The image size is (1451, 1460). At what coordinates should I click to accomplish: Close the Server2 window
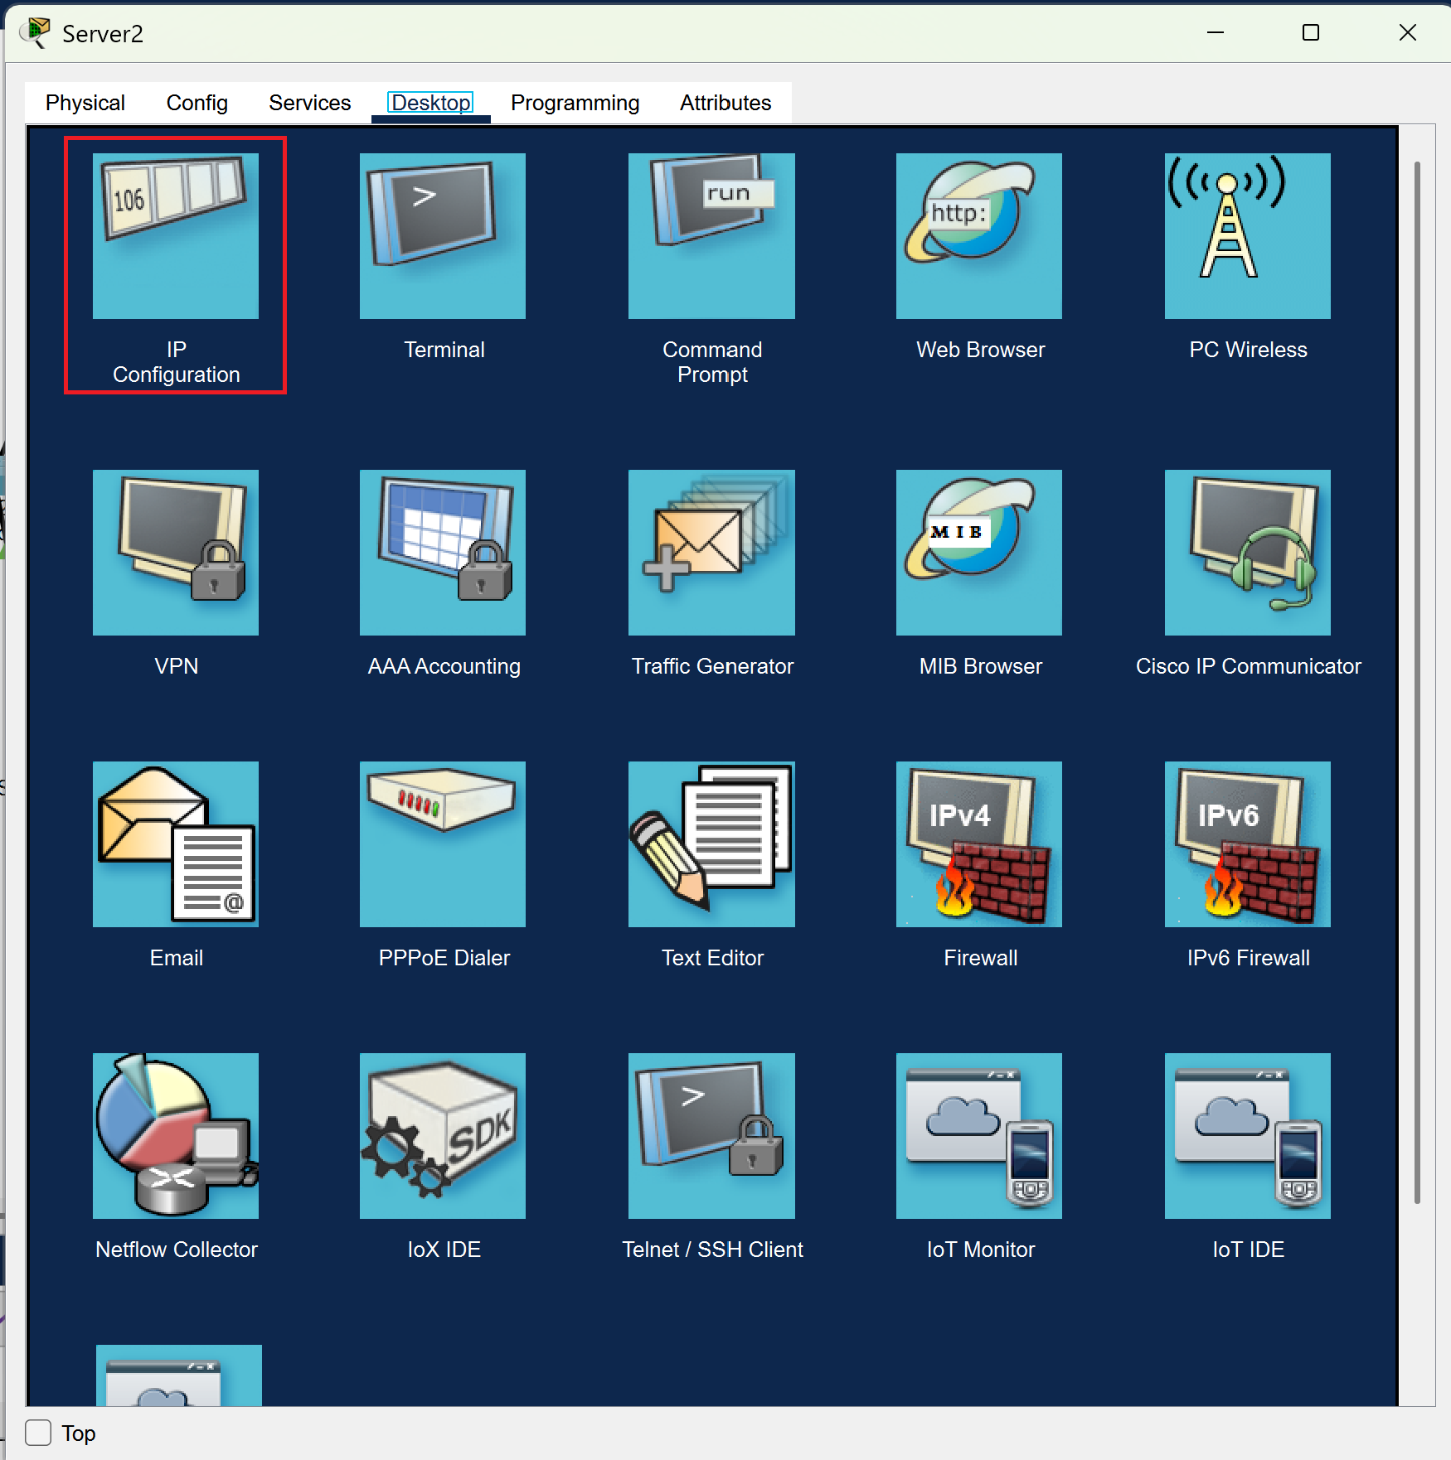click(x=1408, y=32)
